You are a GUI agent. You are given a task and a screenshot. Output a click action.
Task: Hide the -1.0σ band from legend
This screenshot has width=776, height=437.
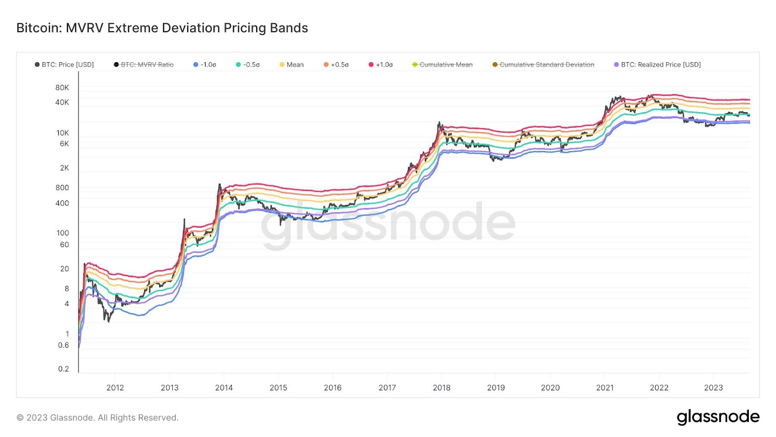tap(205, 65)
